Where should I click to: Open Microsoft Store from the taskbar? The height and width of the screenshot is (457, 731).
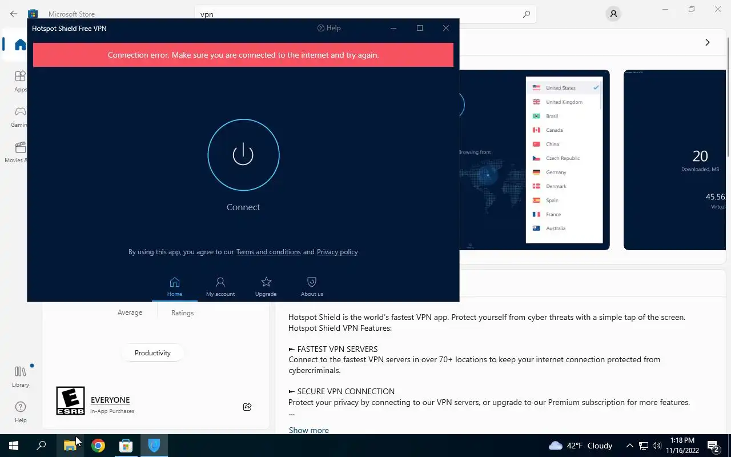point(126,446)
